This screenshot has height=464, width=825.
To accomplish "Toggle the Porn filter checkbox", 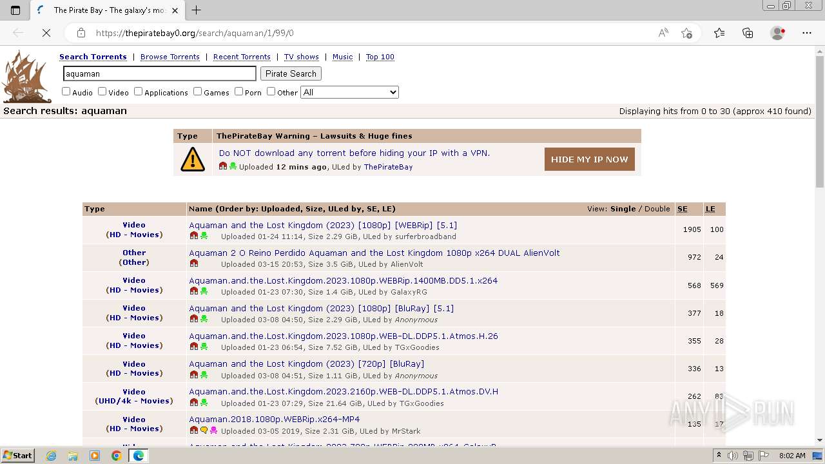I will point(238,92).
